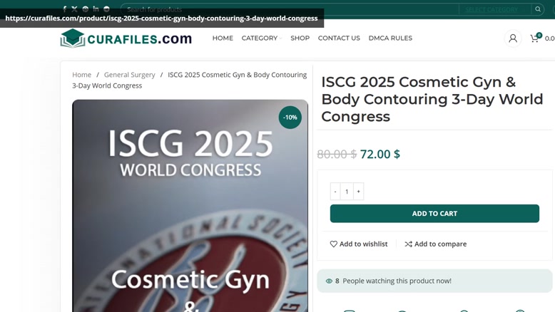Click the Add to wishlist heart
The height and width of the screenshot is (312, 555).
333,244
